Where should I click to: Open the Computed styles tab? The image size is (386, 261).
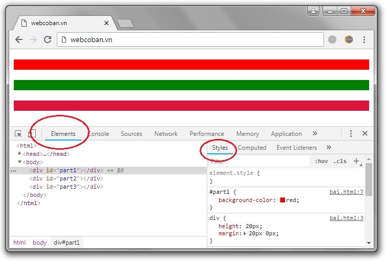[x=252, y=148]
